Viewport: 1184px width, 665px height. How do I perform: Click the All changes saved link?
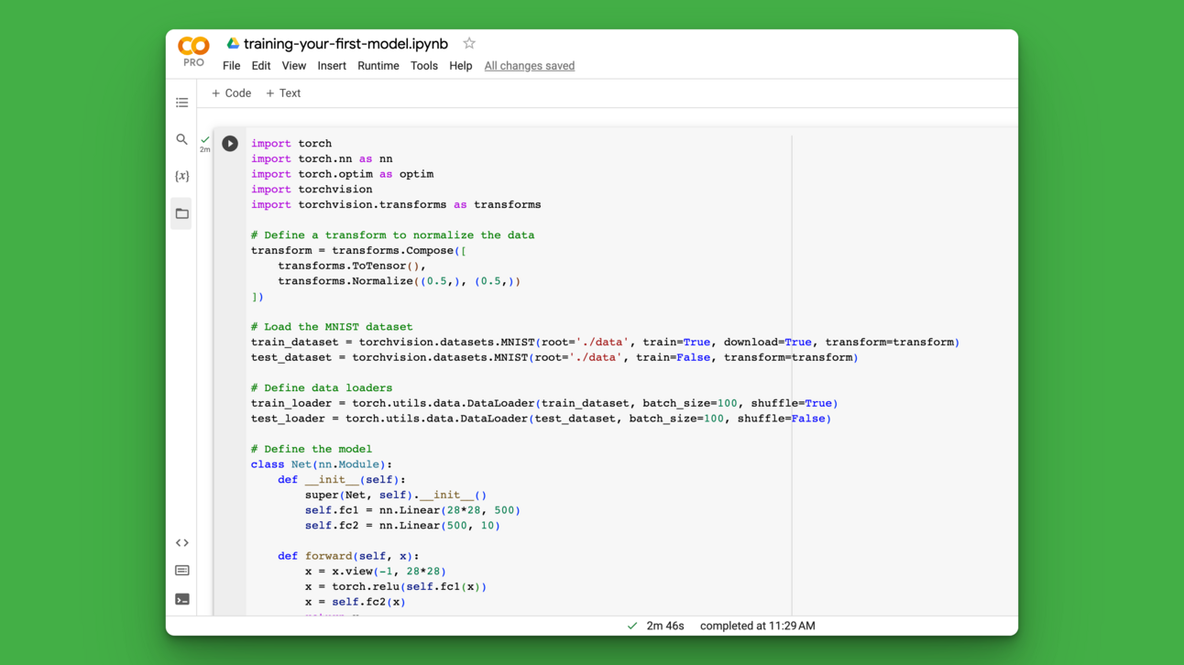pos(529,66)
